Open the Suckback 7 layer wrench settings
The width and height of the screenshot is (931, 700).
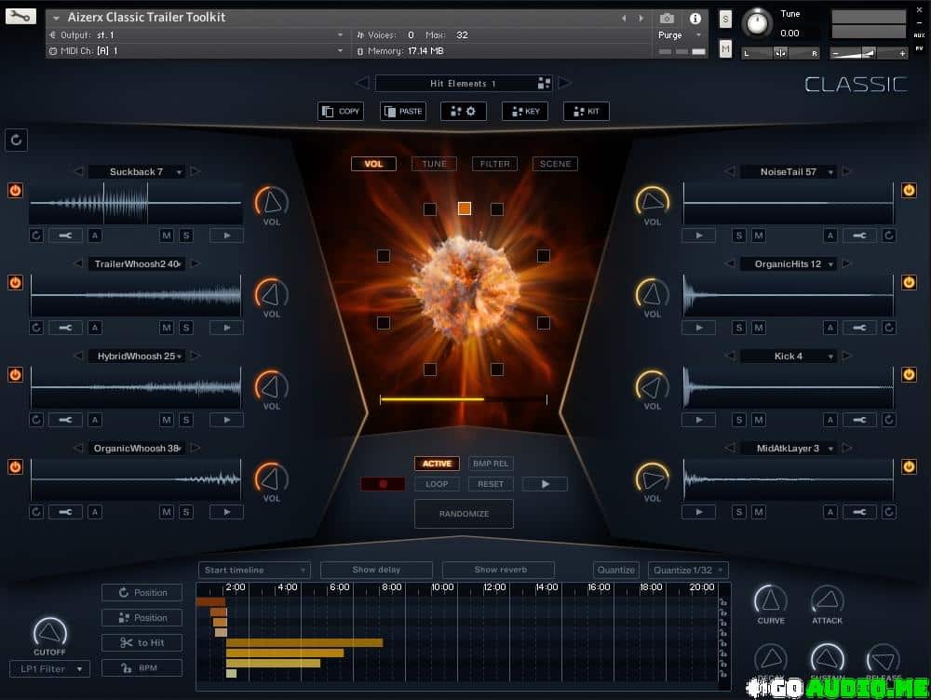coord(65,236)
